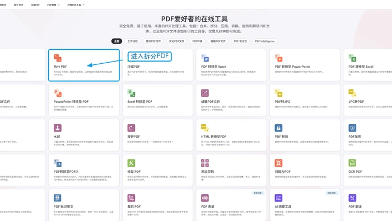Viewport: 392px width, 221px height.
Task: Click the PDF转换至PDF/A icon
Action: pos(58,163)
